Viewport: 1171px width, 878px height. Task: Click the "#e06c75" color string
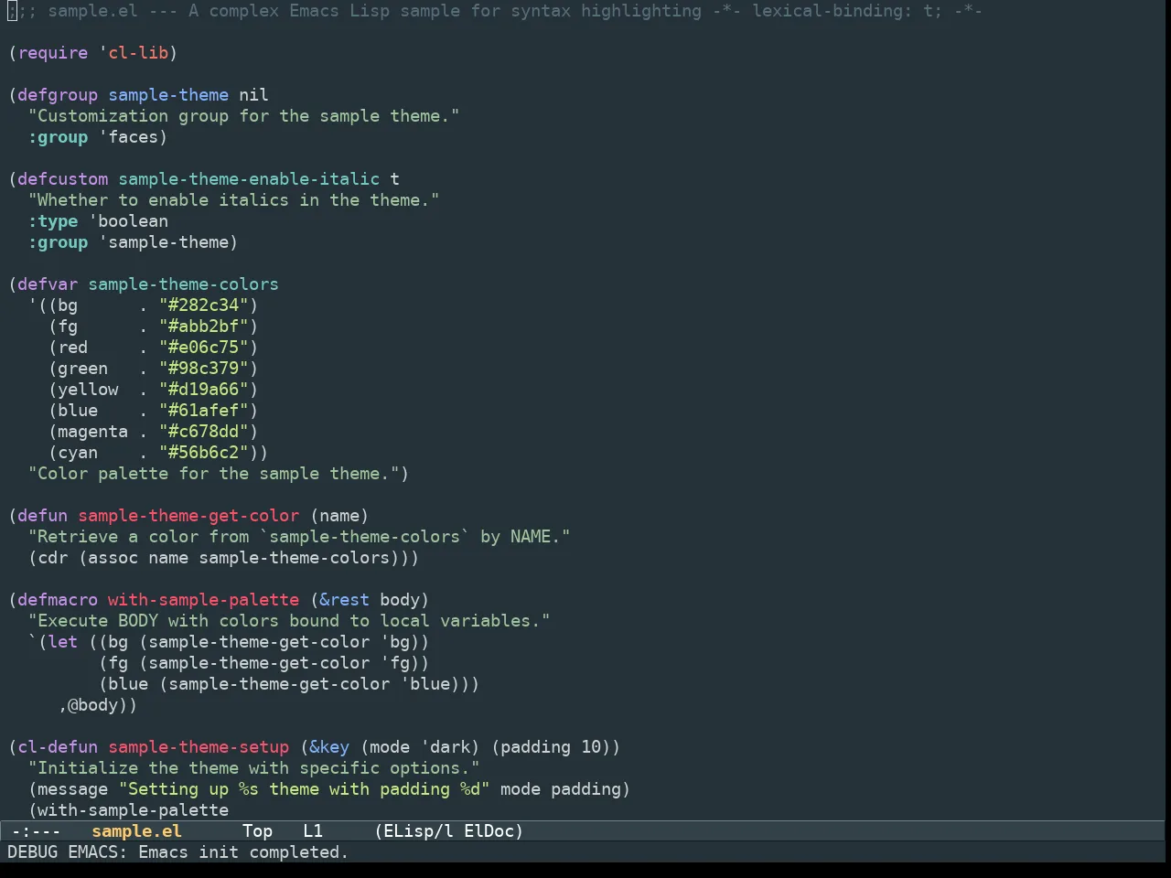pyautogui.click(x=204, y=348)
